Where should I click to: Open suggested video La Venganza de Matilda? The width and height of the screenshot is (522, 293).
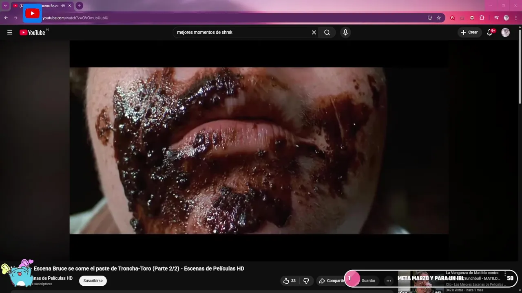click(472, 276)
